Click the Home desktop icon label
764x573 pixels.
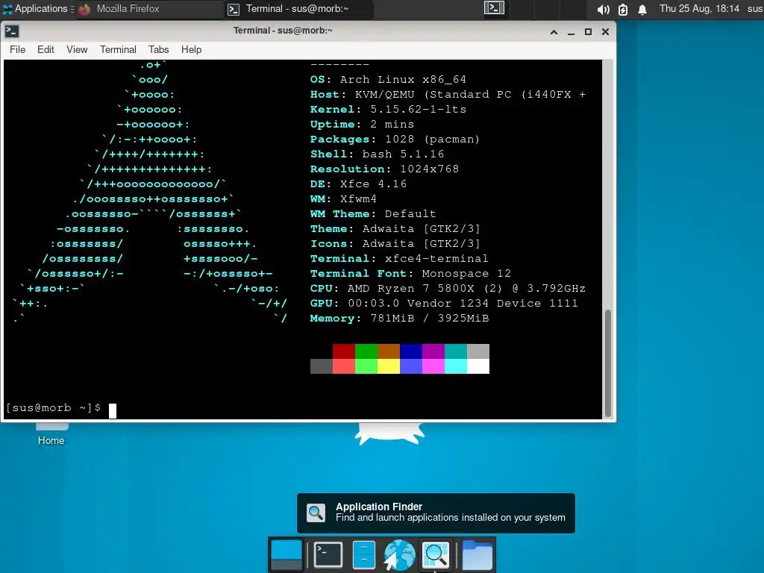pyautogui.click(x=51, y=440)
